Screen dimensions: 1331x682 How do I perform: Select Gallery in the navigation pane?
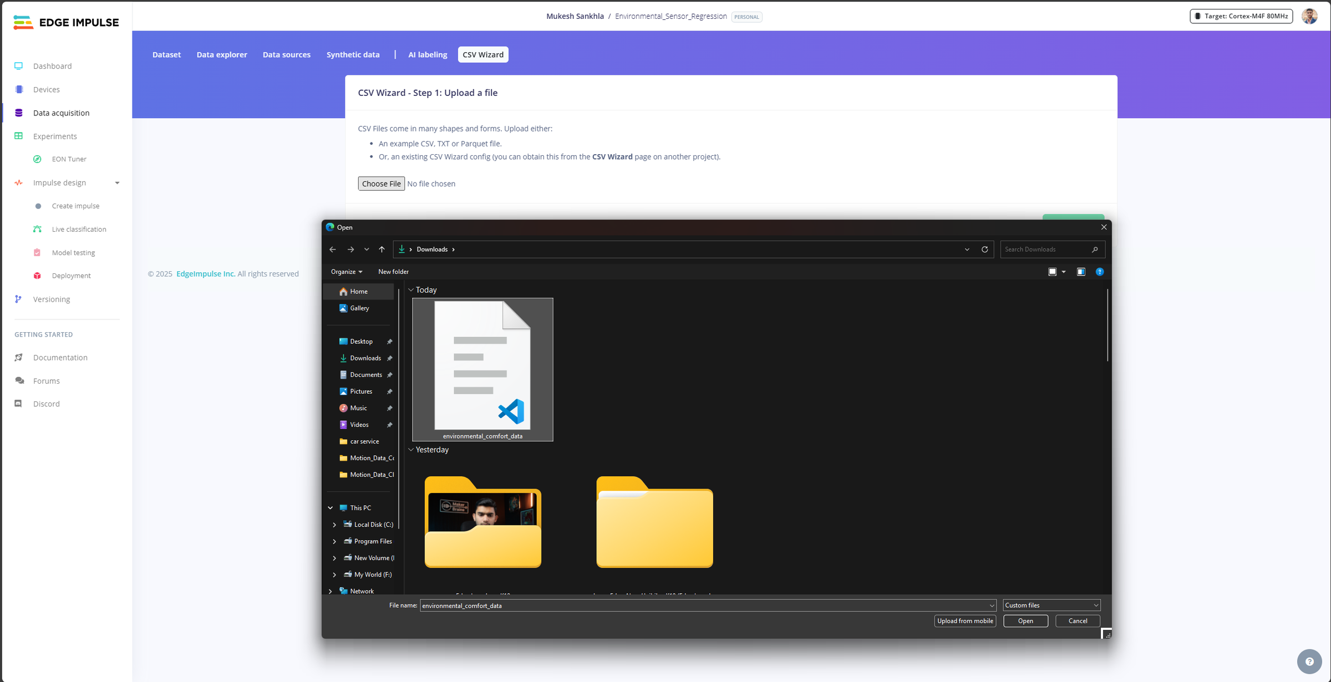359,308
